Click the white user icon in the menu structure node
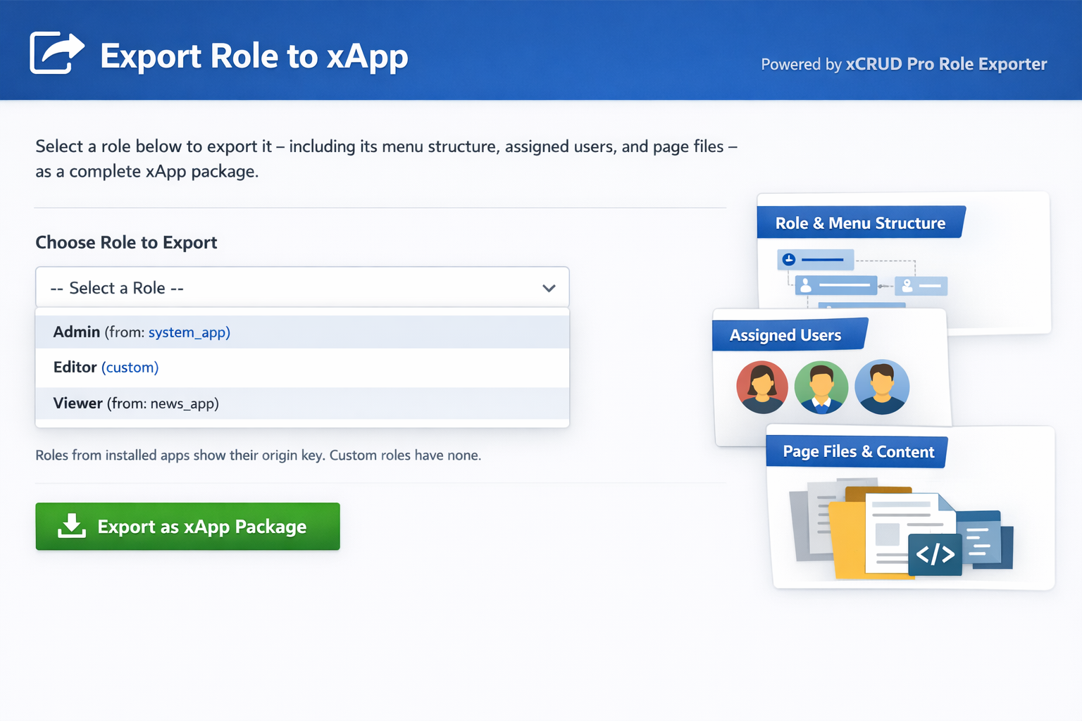Screen dimensions: 1082x721 [x=804, y=285]
